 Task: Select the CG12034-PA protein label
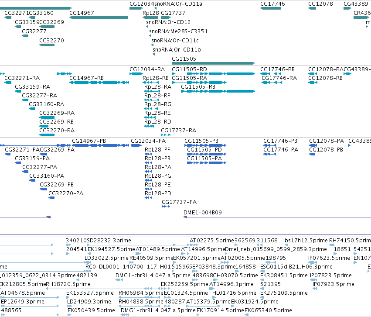(x=148, y=141)
